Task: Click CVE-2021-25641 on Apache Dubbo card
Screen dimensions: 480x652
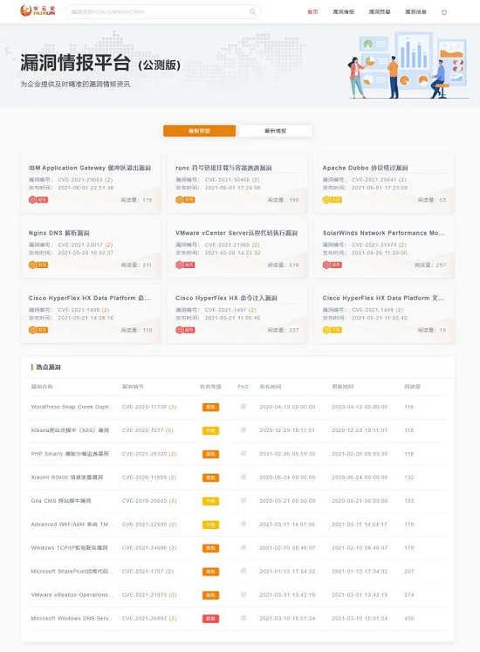Action: [x=374, y=180]
